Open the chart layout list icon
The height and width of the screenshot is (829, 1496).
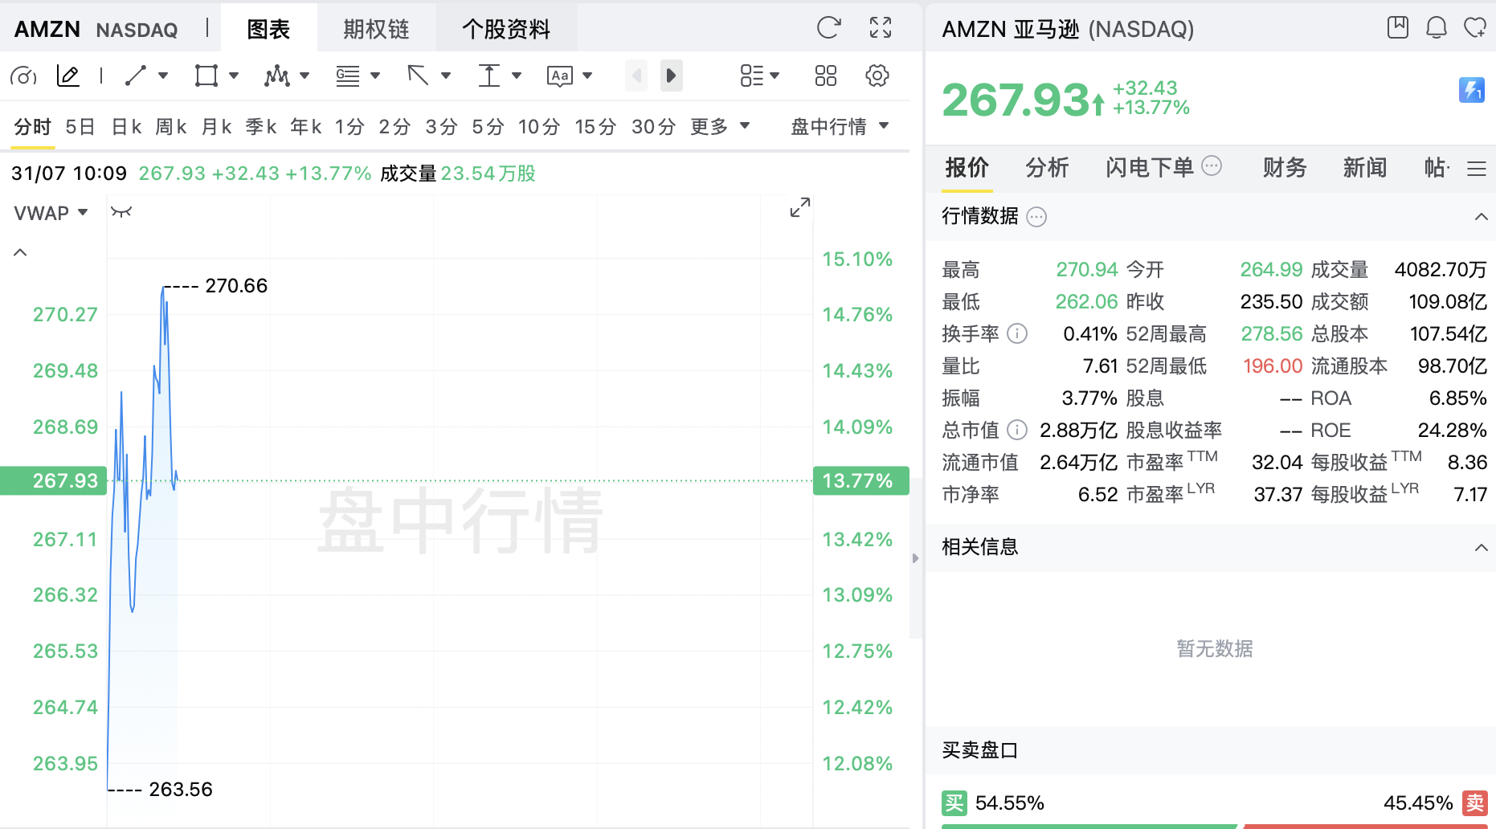point(751,76)
